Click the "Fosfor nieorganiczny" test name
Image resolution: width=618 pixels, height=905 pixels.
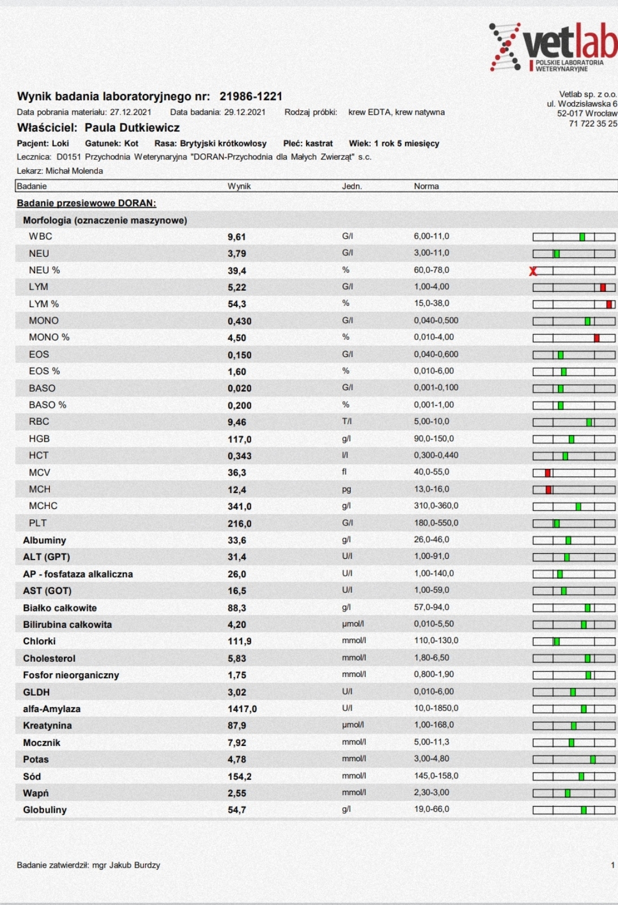71,675
